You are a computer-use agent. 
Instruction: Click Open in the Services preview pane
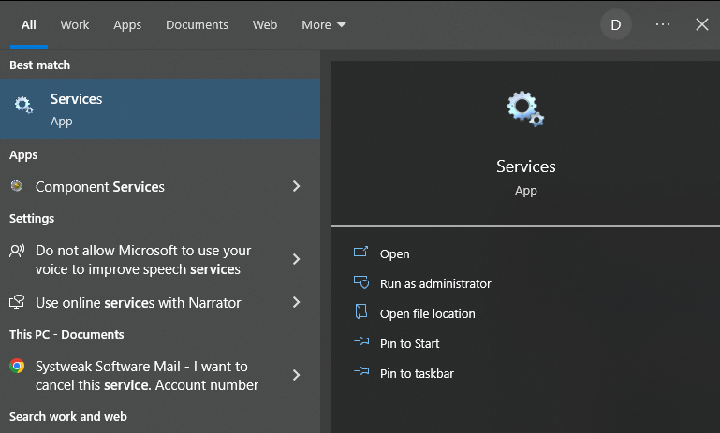point(394,253)
